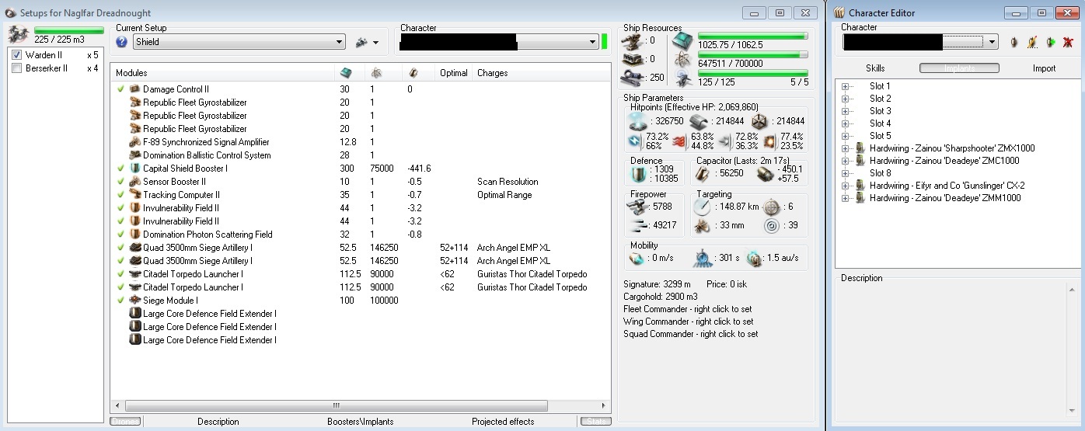
Task: Open the Shield setup dropdown
Action: point(339,42)
